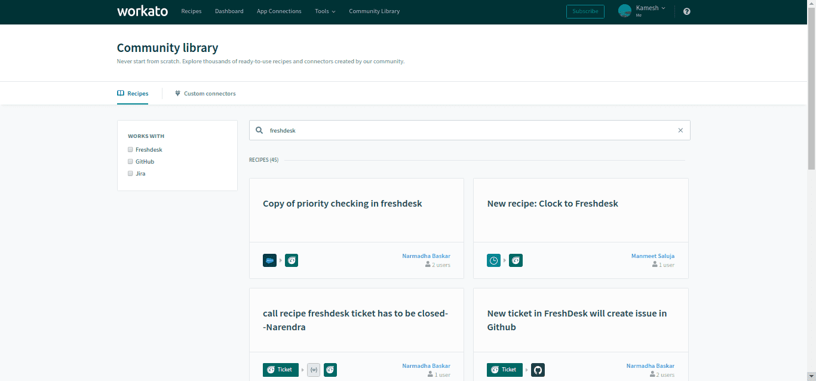Clear the freshdesk search with the X
Screen dimensions: 816x381
point(680,130)
